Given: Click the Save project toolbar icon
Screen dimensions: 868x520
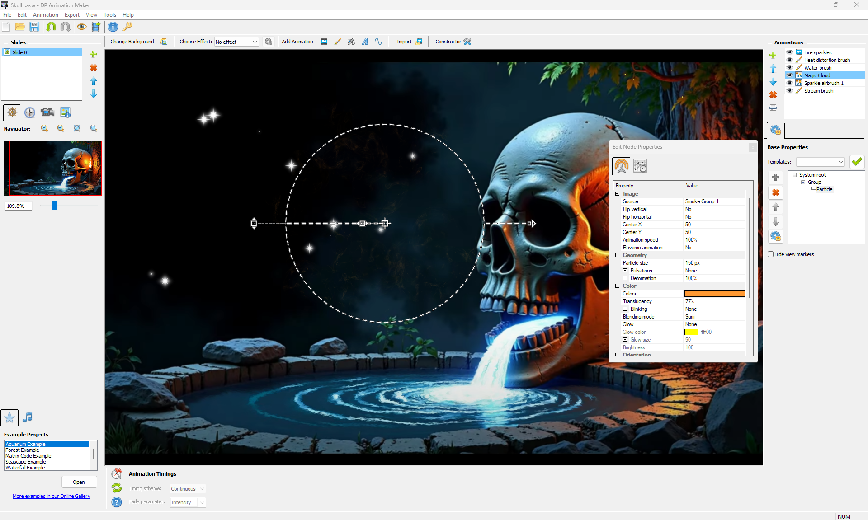Looking at the screenshot, I should point(34,27).
